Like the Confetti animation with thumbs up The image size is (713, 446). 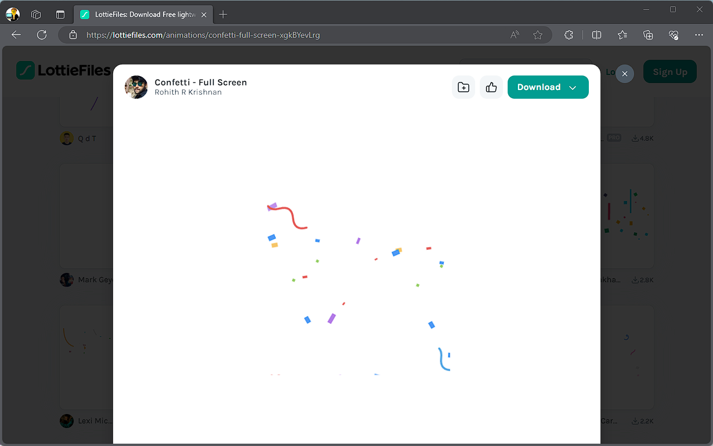click(x=491, y=87)
